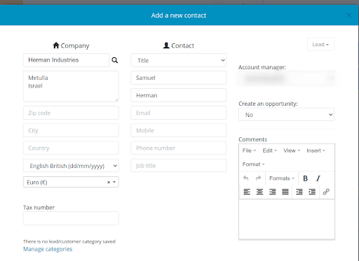Click the company search magnifier icon
The height and width of the screenshot is (261, 359).
pyautogui.click(x=114, y=60)
